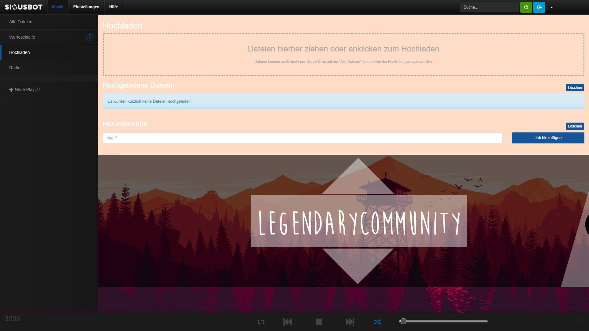Click the green power button icon

[526, 7]
